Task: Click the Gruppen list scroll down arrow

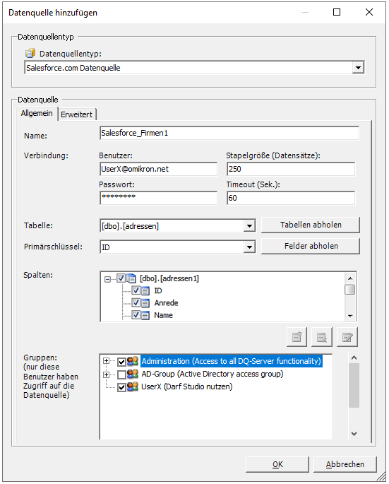Action: pyautogui.click(x=354, y=434)
